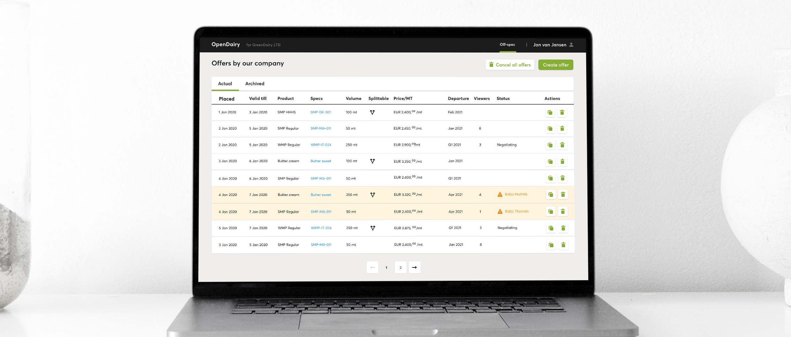
Task: Delete the last SMP Regular offer
Action: (564, 245)
